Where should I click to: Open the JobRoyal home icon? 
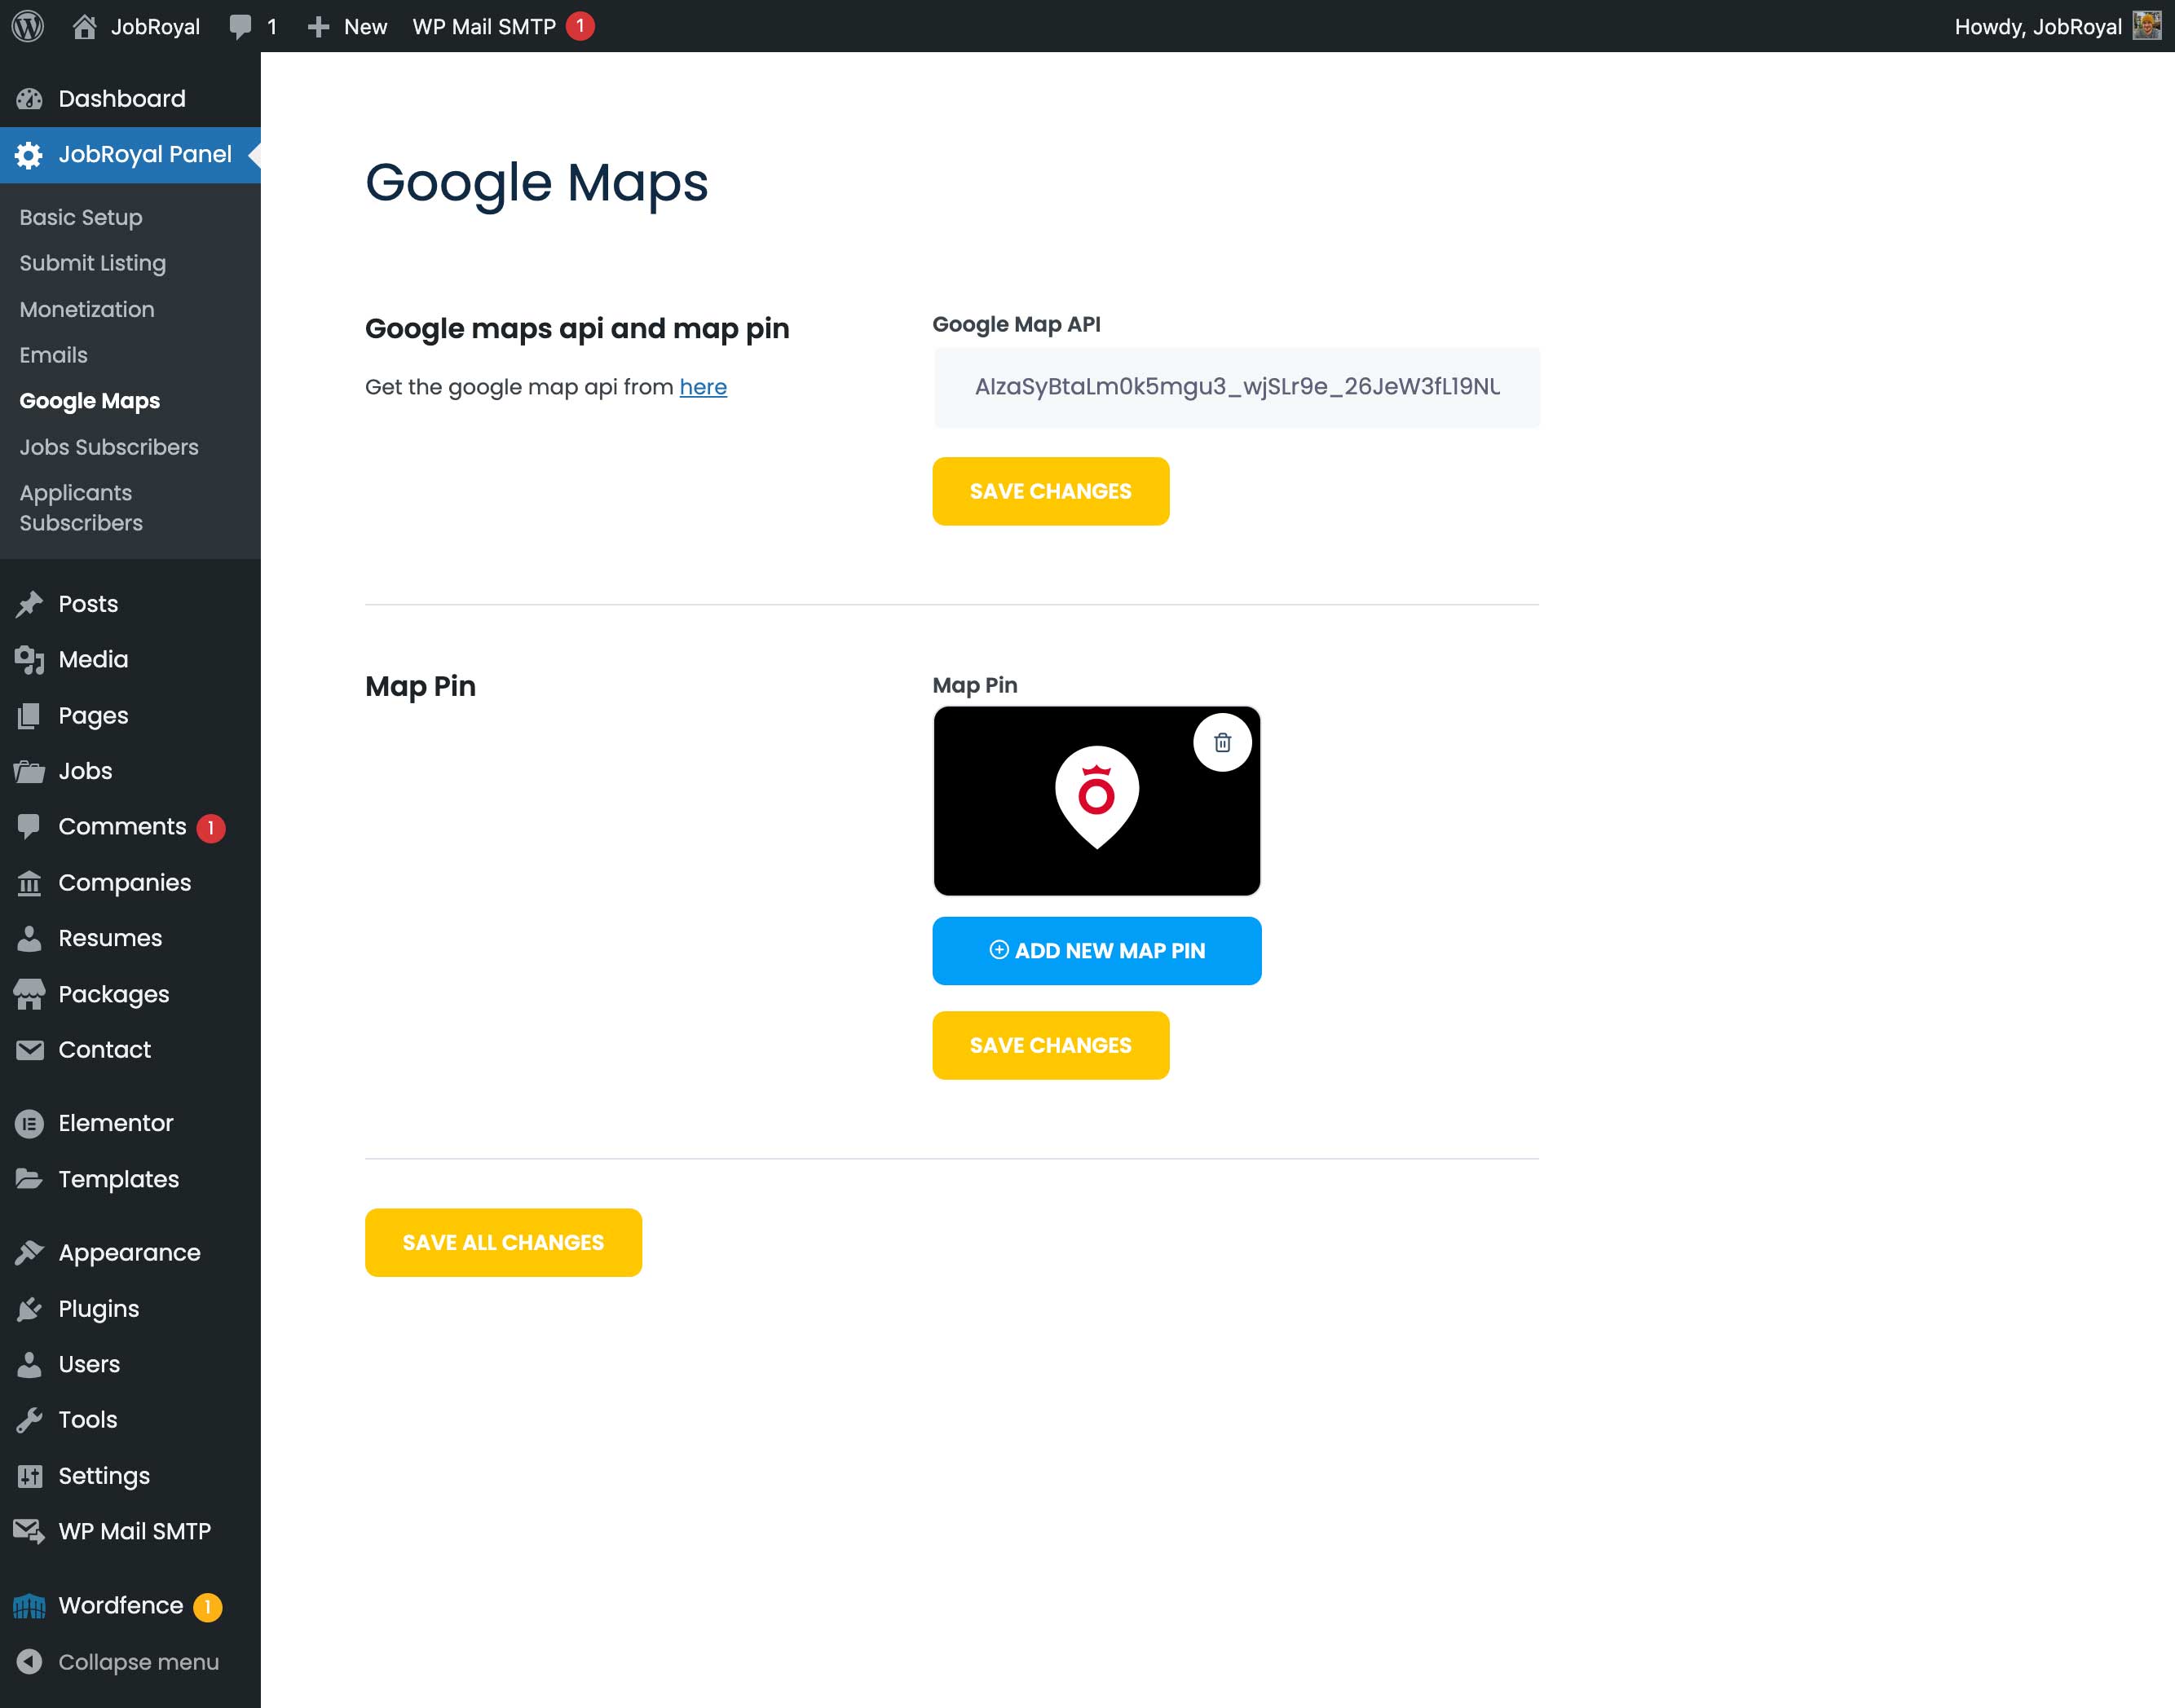click(84, 26)
